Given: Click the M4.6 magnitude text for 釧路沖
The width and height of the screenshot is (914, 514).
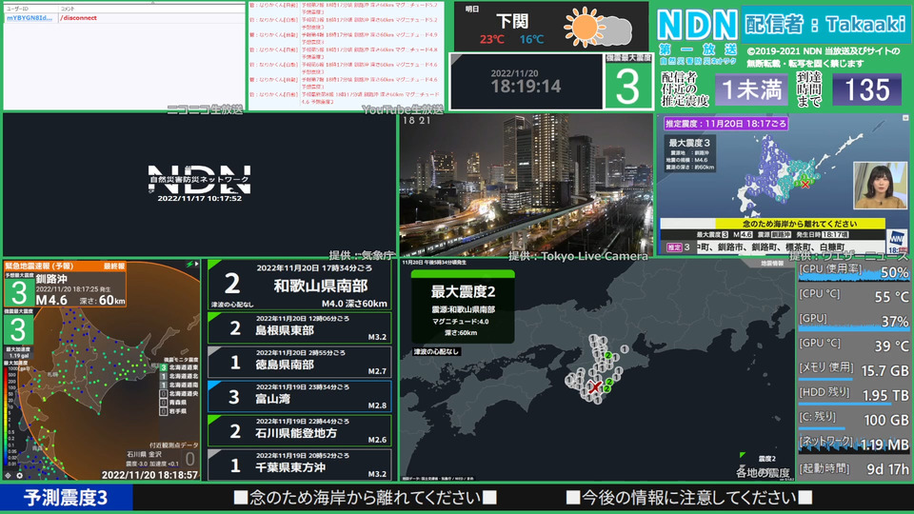Looking at the screenshot, I should point(51,300).
